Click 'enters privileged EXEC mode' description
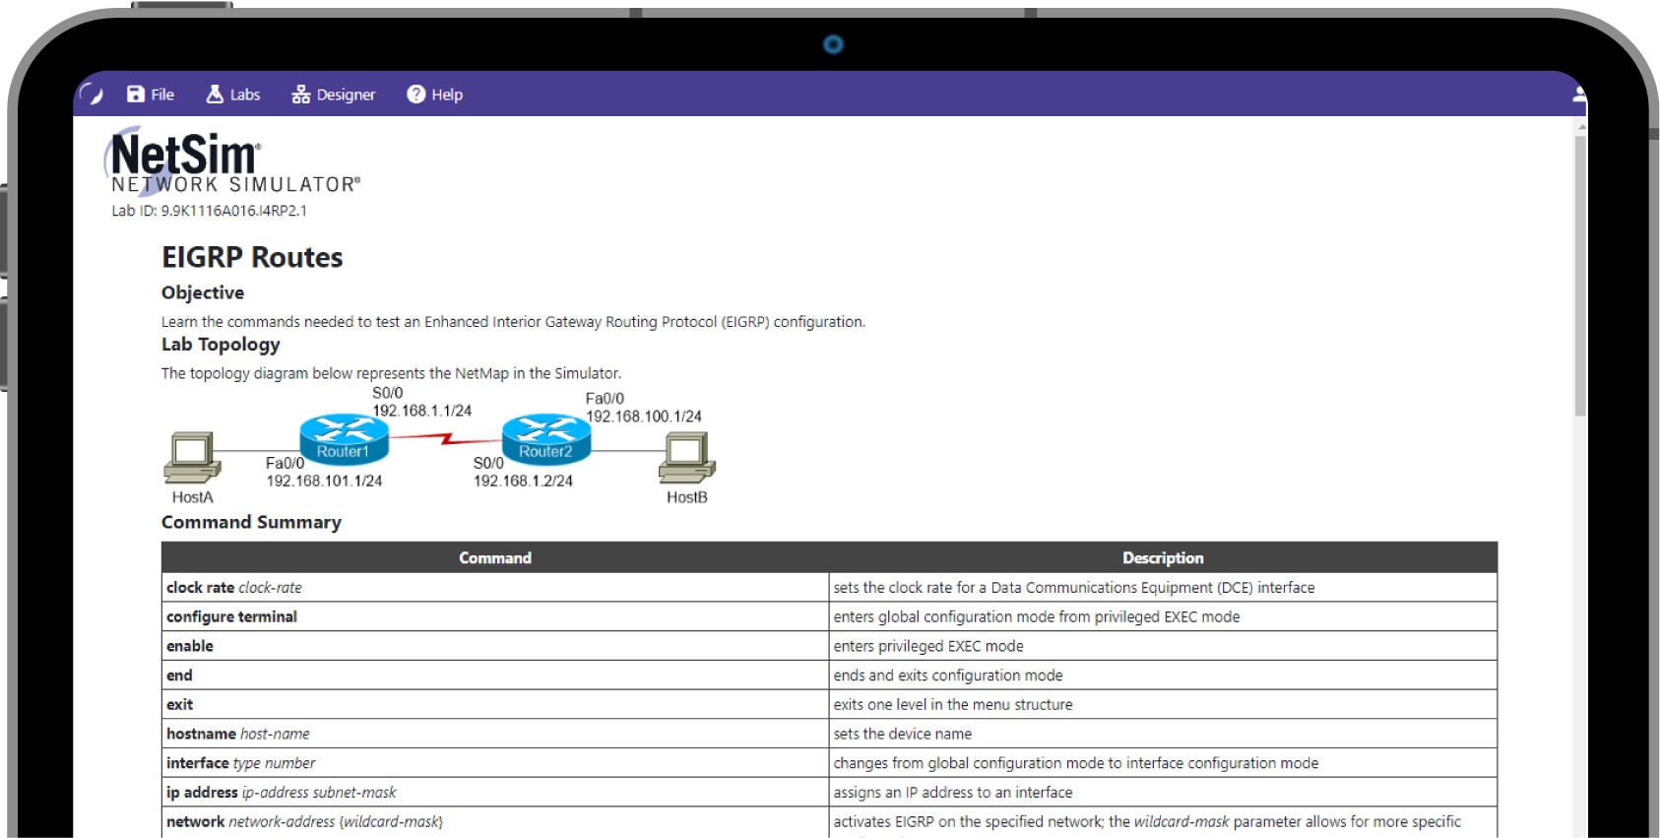1660x838 pixels. point(1163,646)
